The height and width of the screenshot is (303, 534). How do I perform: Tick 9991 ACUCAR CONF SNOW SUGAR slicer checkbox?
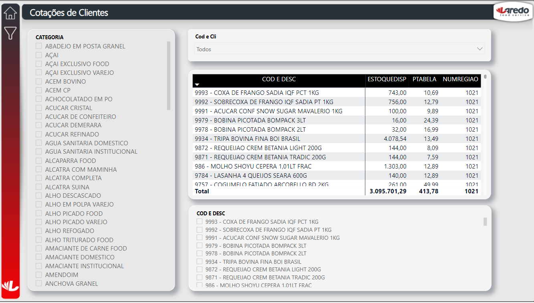199,237
